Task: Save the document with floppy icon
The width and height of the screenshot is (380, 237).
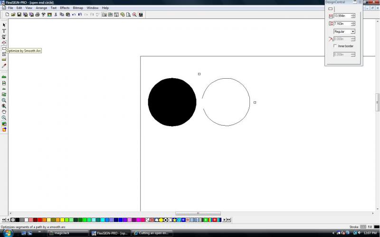Action: 19,15
